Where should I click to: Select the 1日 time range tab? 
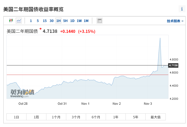pyautogui.click(x=16, y=117)
